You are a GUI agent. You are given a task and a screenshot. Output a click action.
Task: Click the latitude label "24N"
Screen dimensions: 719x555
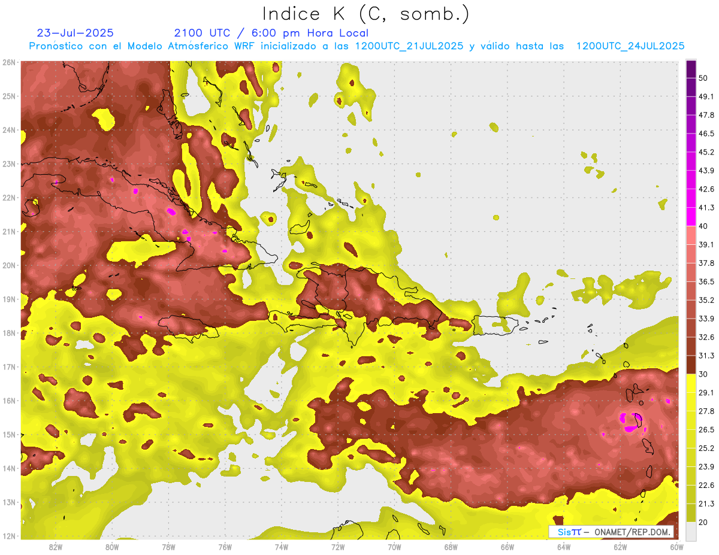[x=9, y=130]
